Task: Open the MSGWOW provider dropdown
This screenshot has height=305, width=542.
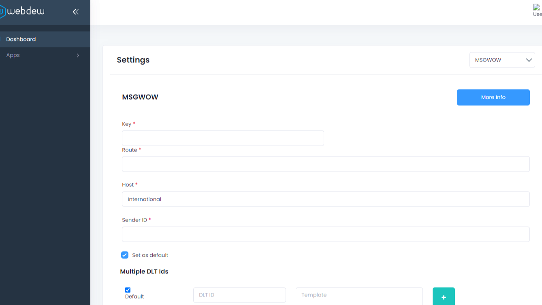Action: [502, 60]
